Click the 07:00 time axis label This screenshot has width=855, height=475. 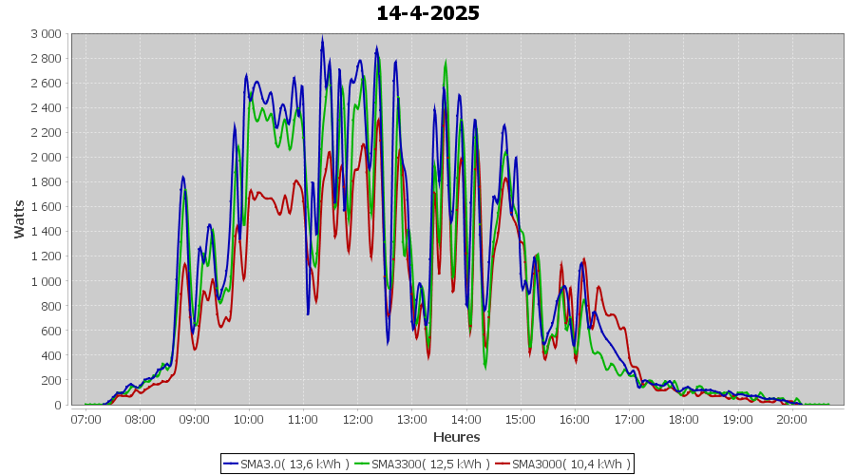[x=85, y=419]
